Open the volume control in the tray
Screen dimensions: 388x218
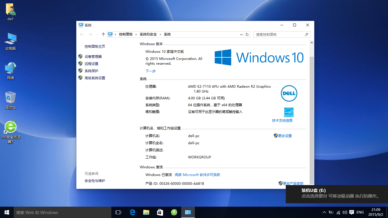345,212
